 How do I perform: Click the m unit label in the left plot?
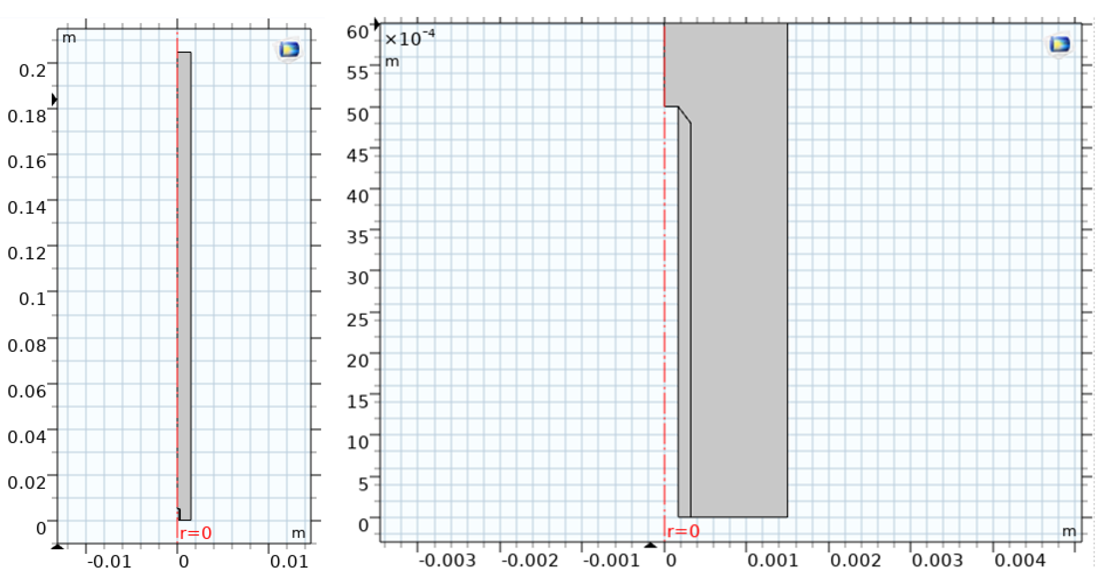coord(70,39)
